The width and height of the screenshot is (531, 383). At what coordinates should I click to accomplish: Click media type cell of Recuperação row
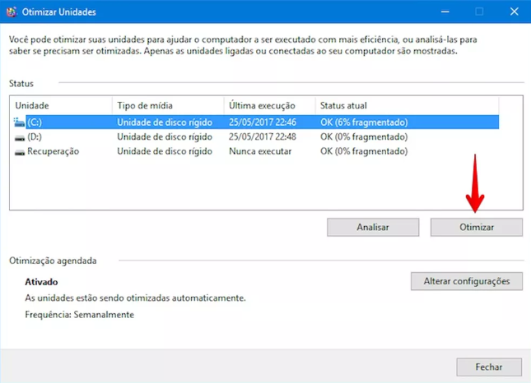[165, 151]
